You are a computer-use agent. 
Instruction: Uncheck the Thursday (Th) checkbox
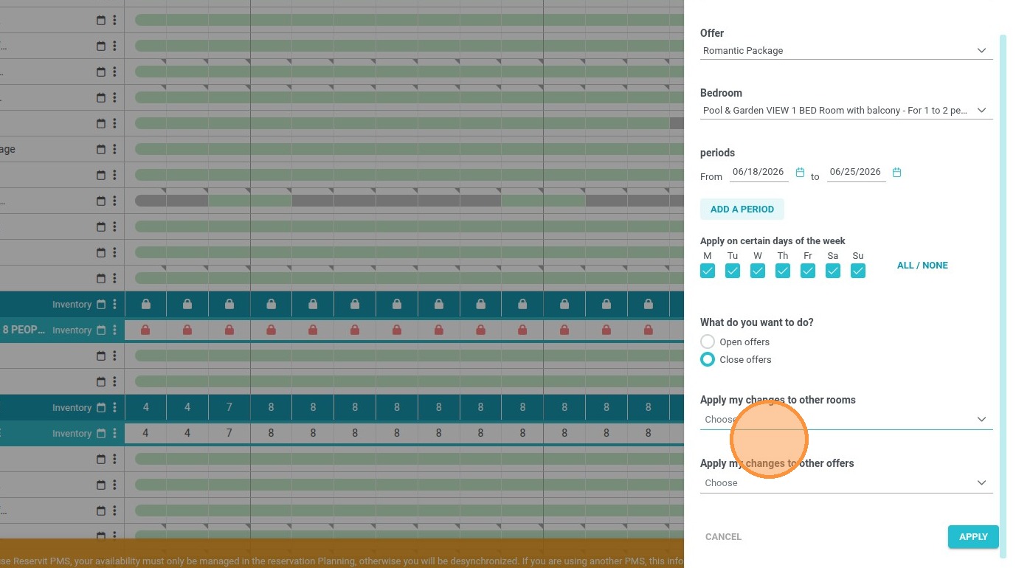click(783, 271)
